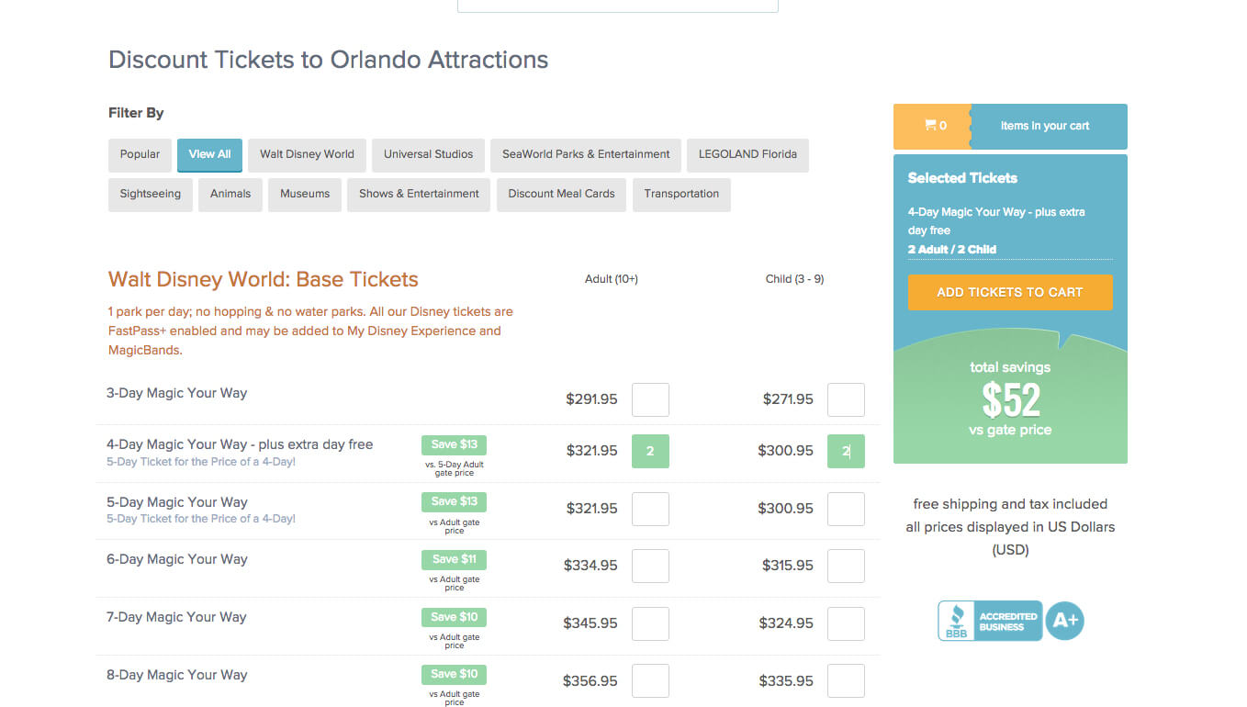Click the $271.95 child price
This screenshot has width=1247, height=707.
click(x=788, y=399)
